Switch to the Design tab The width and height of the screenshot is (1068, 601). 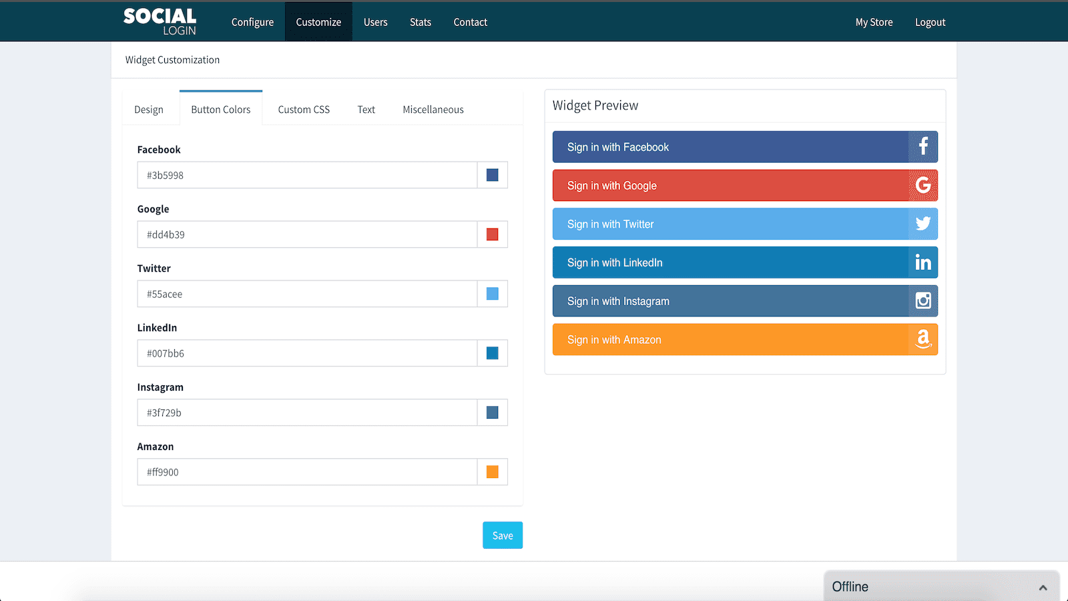pyautogui.click(x=149, y=110)
